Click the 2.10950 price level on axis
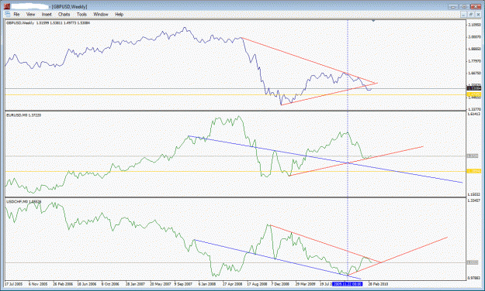 [474, 24]
